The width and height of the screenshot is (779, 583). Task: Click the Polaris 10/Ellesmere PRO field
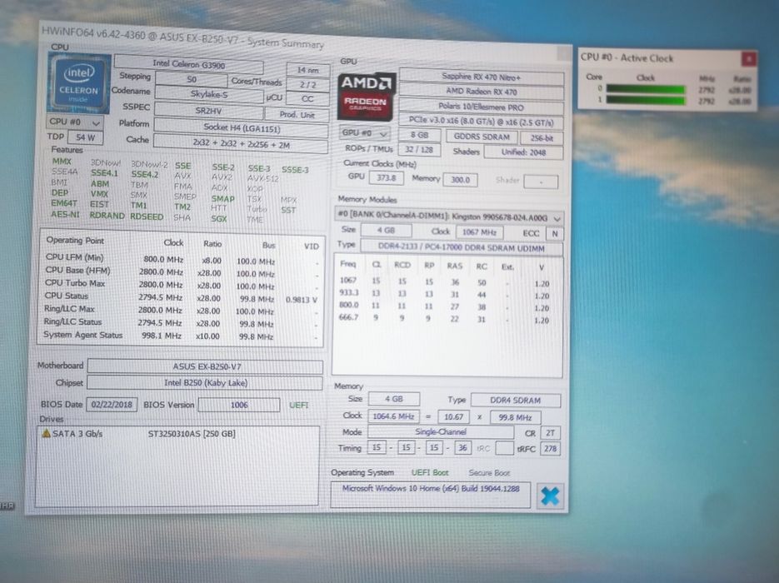[x=482, y=107]
